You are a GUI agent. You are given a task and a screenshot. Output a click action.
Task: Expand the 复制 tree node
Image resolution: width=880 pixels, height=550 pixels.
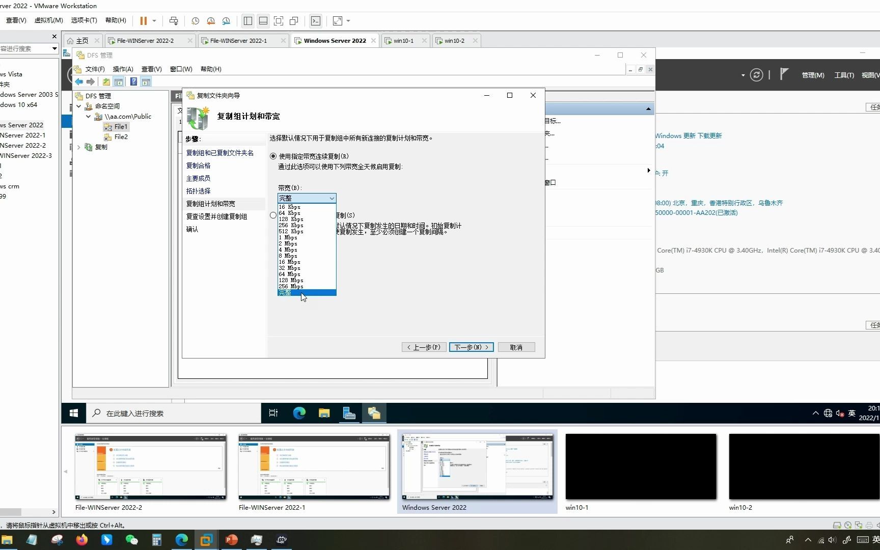79,147
